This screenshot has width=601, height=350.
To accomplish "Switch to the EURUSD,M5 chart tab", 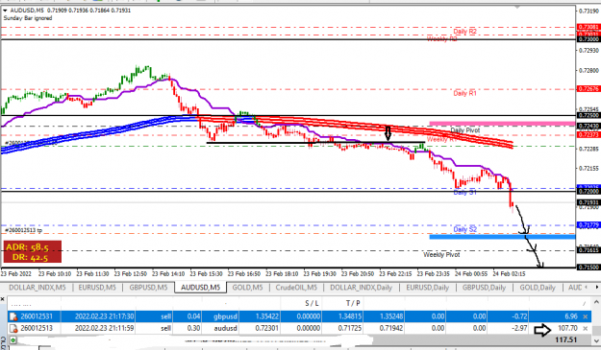I will [97, 288].
